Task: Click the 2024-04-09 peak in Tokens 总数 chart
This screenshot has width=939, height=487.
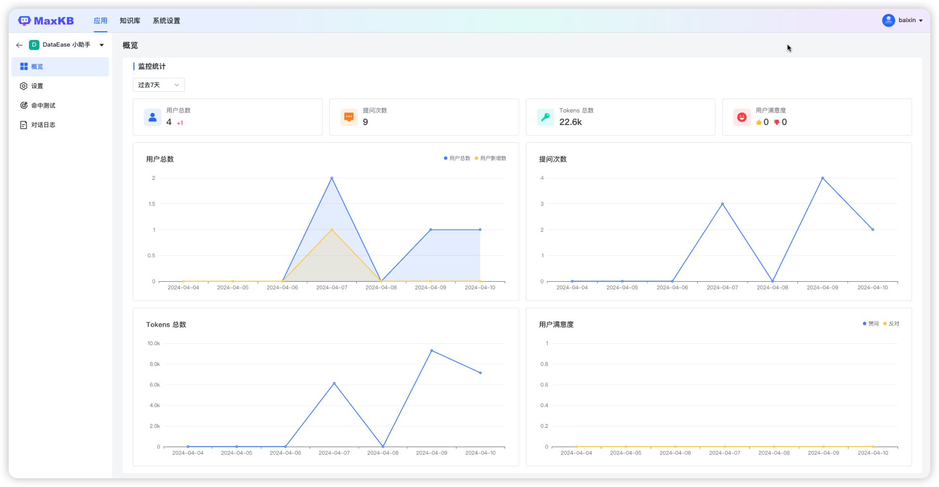Action: click(x=431, y=350)
